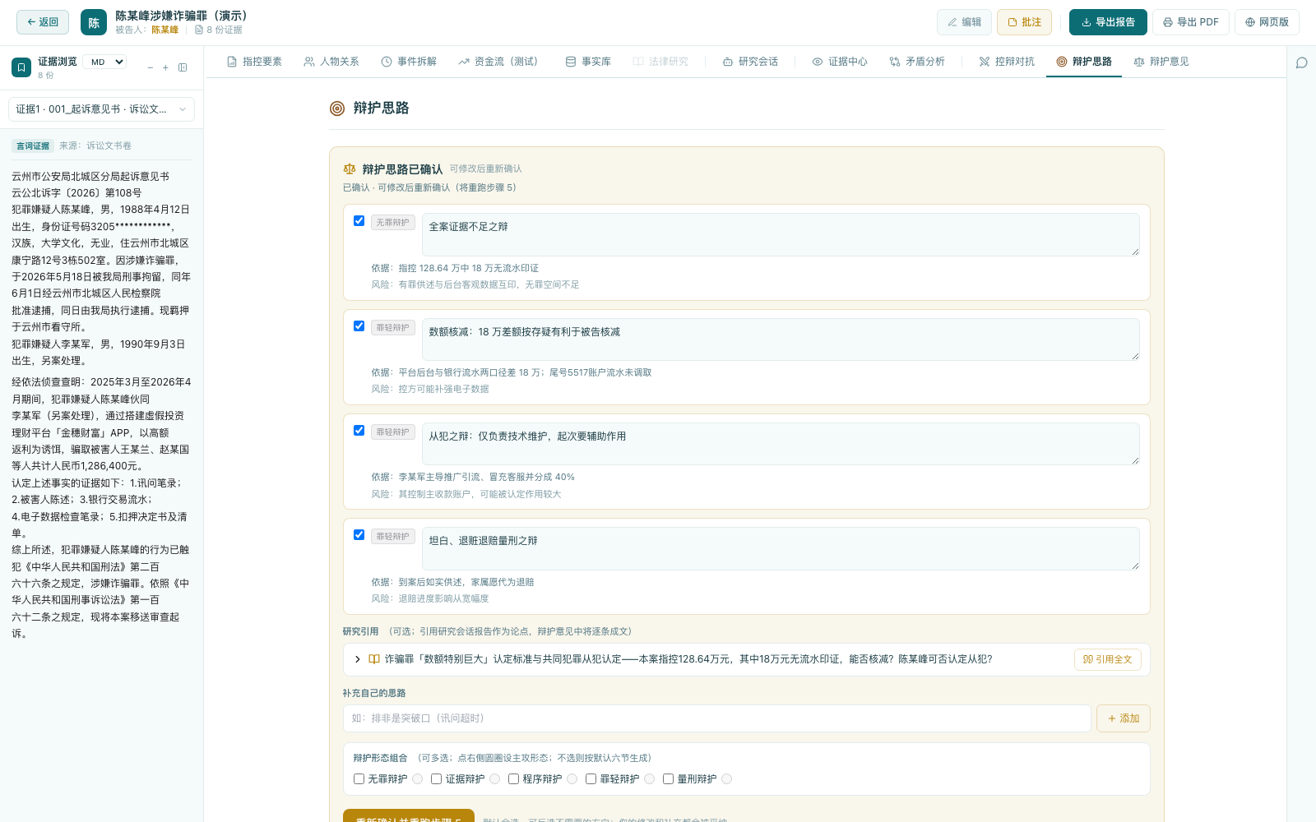Uncheck the 数额核减 strategy checkbox

359,326
